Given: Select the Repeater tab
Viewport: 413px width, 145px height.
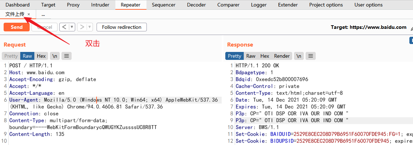Looking at the screenshot, I should tap(131, 5).
